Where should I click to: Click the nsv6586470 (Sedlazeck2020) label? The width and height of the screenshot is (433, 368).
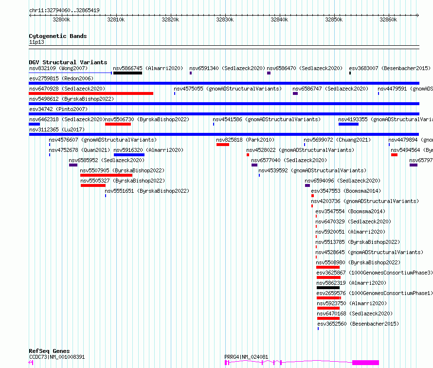pyautogui.click(x=305, y=68)
